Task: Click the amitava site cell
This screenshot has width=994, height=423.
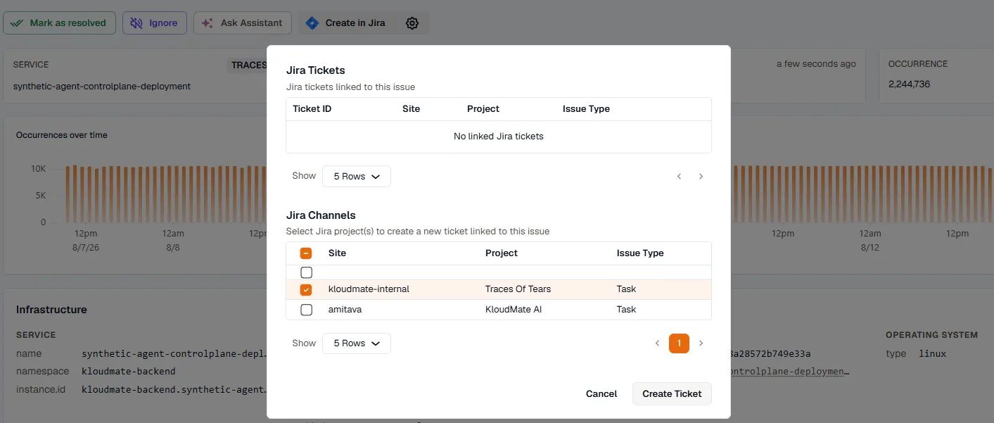Action: click(345, 310)
